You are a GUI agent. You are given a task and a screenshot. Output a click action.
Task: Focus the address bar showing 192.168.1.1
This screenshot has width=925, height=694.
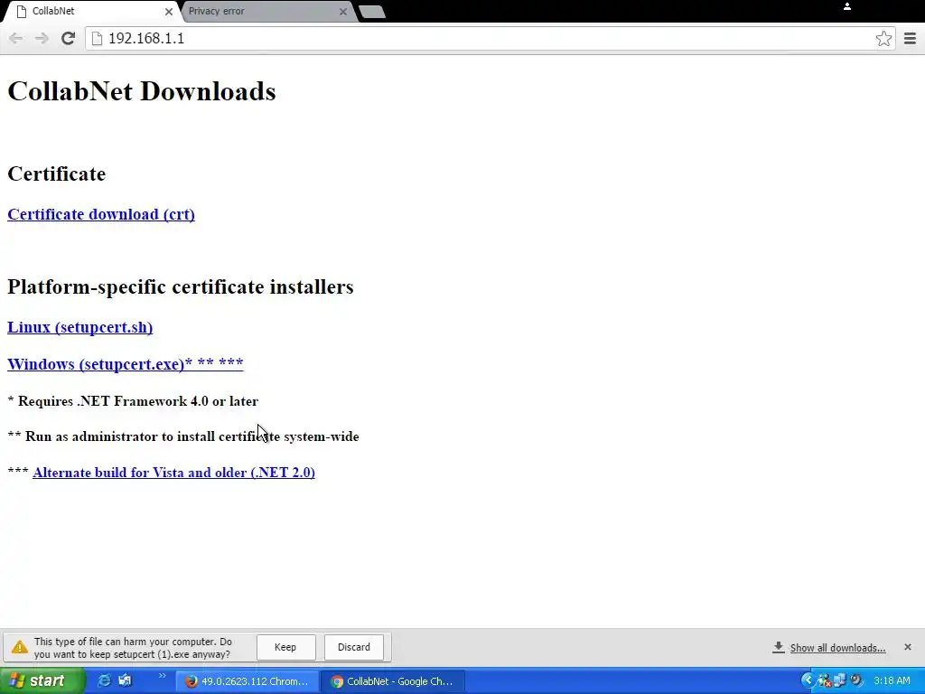[x=490, y=38]
